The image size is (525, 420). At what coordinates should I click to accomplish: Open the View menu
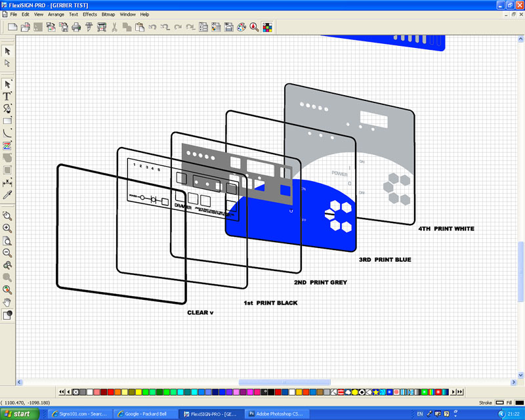tap(39, 14)
